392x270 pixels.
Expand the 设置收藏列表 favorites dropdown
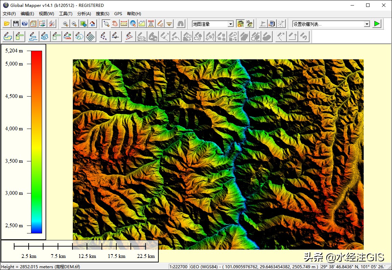click(x=367, y=24)
